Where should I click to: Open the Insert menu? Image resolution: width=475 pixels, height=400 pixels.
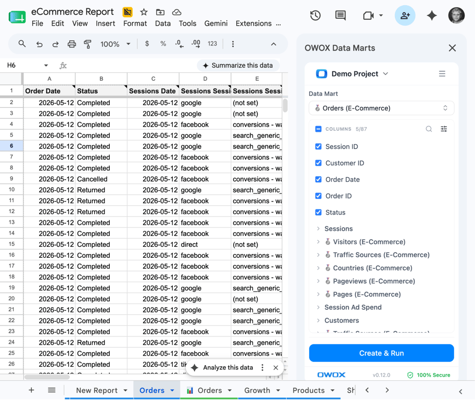pyautogui.click(x=105, y=23)
